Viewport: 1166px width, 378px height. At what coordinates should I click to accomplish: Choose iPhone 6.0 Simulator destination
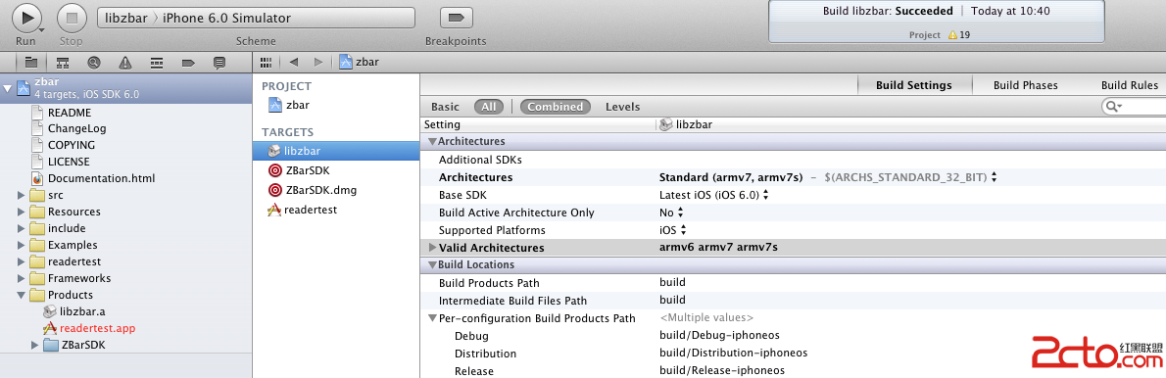coord(226,18)
